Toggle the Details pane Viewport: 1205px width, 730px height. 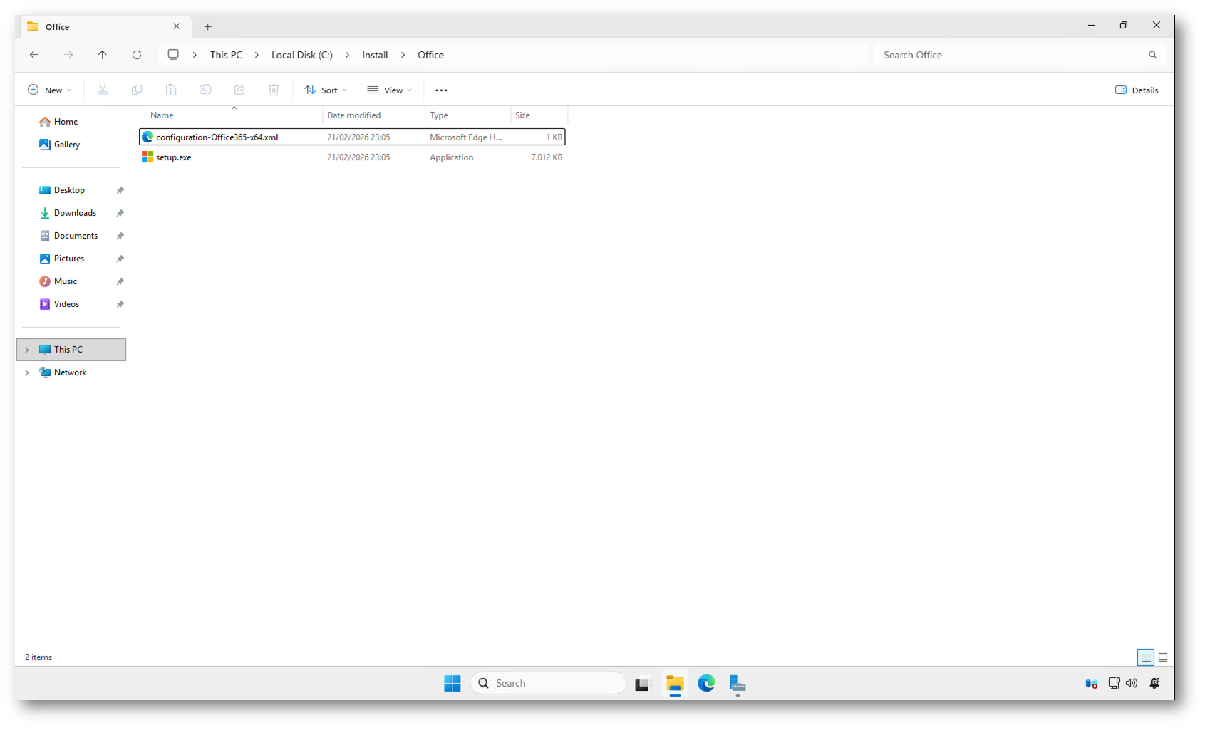click(x=1137, y=90)
